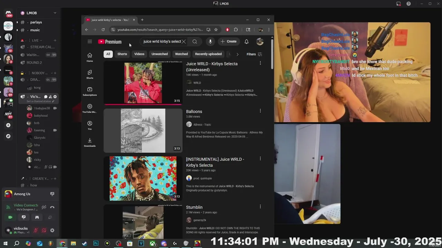Screen dimensions: 442x248
Task: Select the Shorts filter chip
Action: (x=122, y=54)
